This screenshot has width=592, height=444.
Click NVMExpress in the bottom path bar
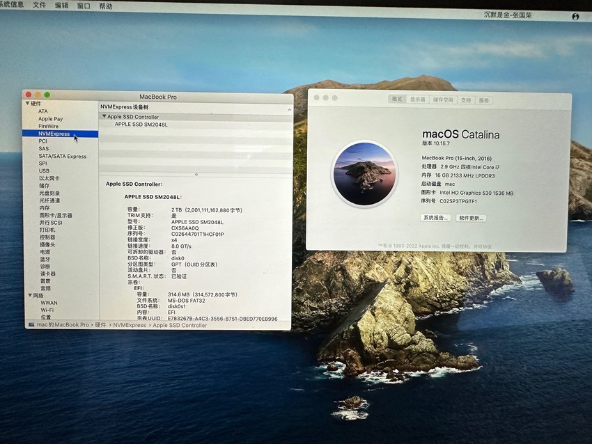pyautogui.click(x=129, y=325)
